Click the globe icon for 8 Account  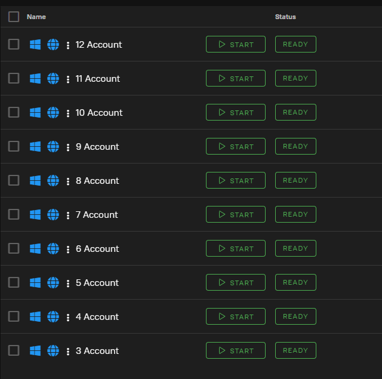point(53,181)
